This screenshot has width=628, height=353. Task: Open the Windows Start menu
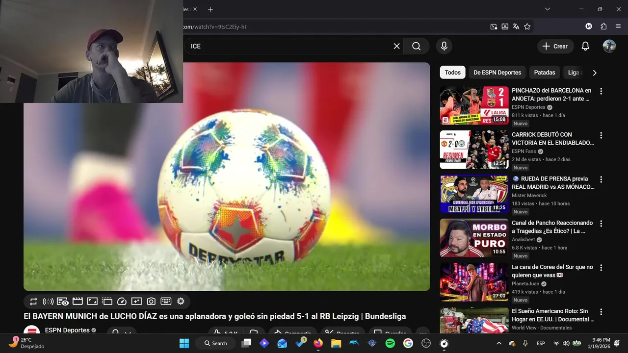point(184,343)
